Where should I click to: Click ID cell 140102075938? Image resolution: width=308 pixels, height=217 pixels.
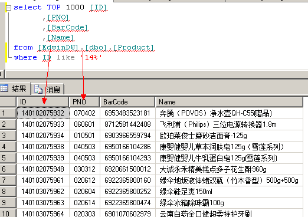coord(43,147)
